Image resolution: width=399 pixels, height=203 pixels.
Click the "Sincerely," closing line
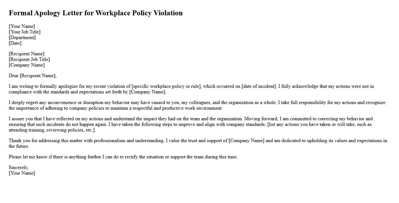point(18,167)
